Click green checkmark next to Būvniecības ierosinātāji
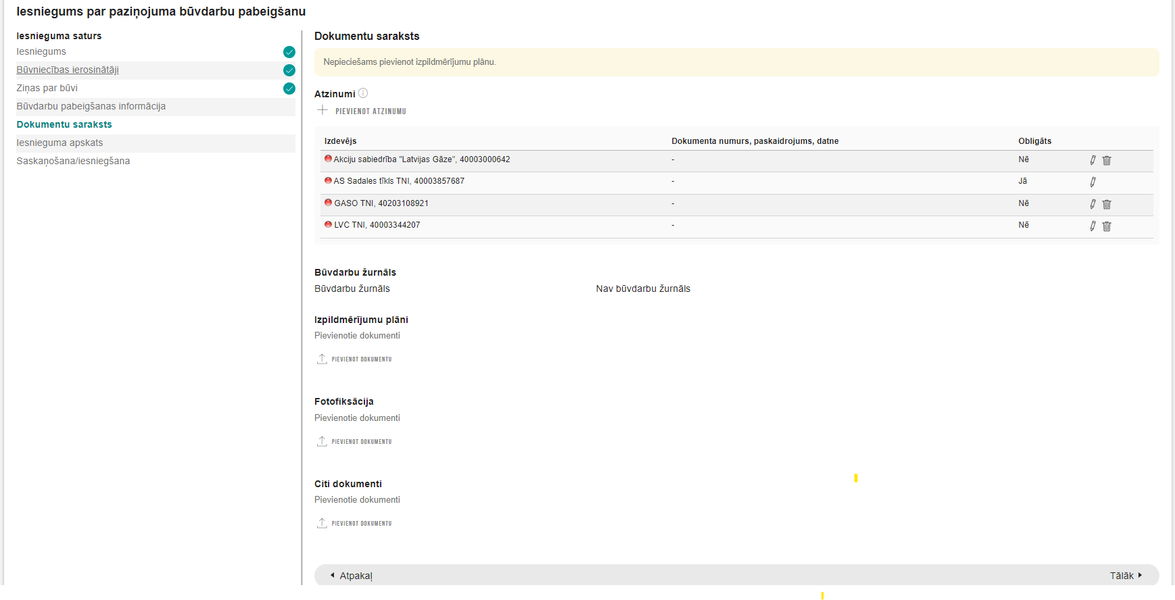 [289, 70]
